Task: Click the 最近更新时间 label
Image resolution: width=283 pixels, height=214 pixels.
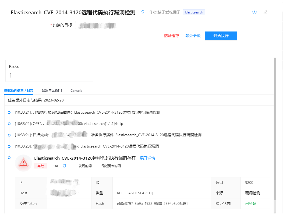Action: (x=111, y=166)
